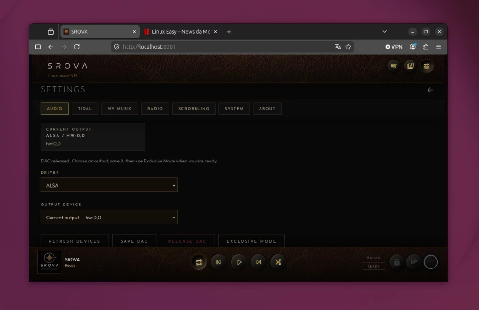Open the System settings tab

click(x=234, y=108)
